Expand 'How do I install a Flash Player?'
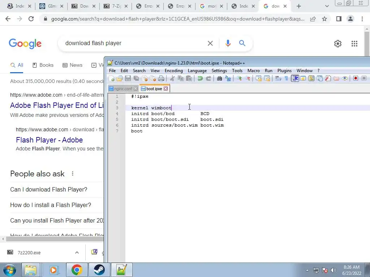 coord(51,205)
